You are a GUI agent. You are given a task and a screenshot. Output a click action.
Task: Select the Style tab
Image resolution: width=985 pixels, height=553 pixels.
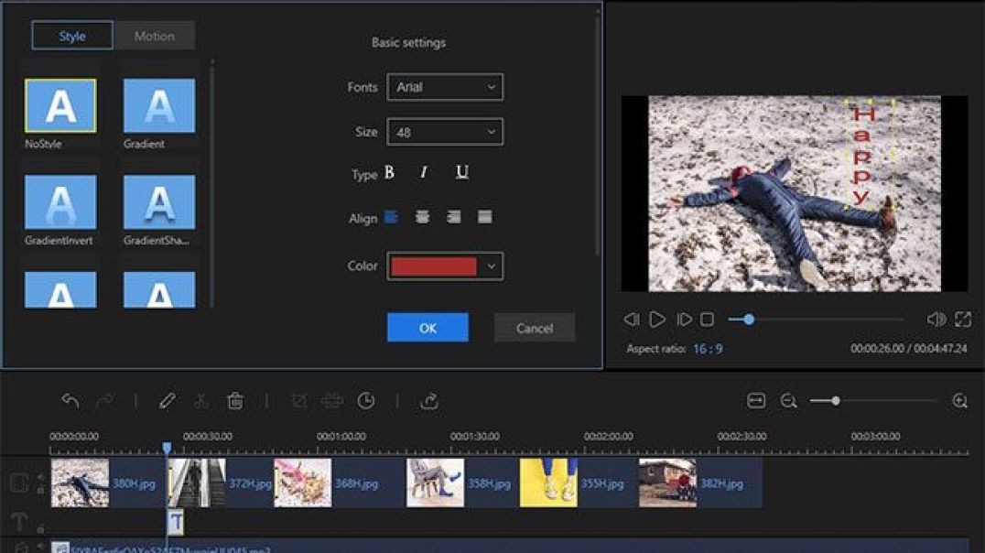point(72,36)
